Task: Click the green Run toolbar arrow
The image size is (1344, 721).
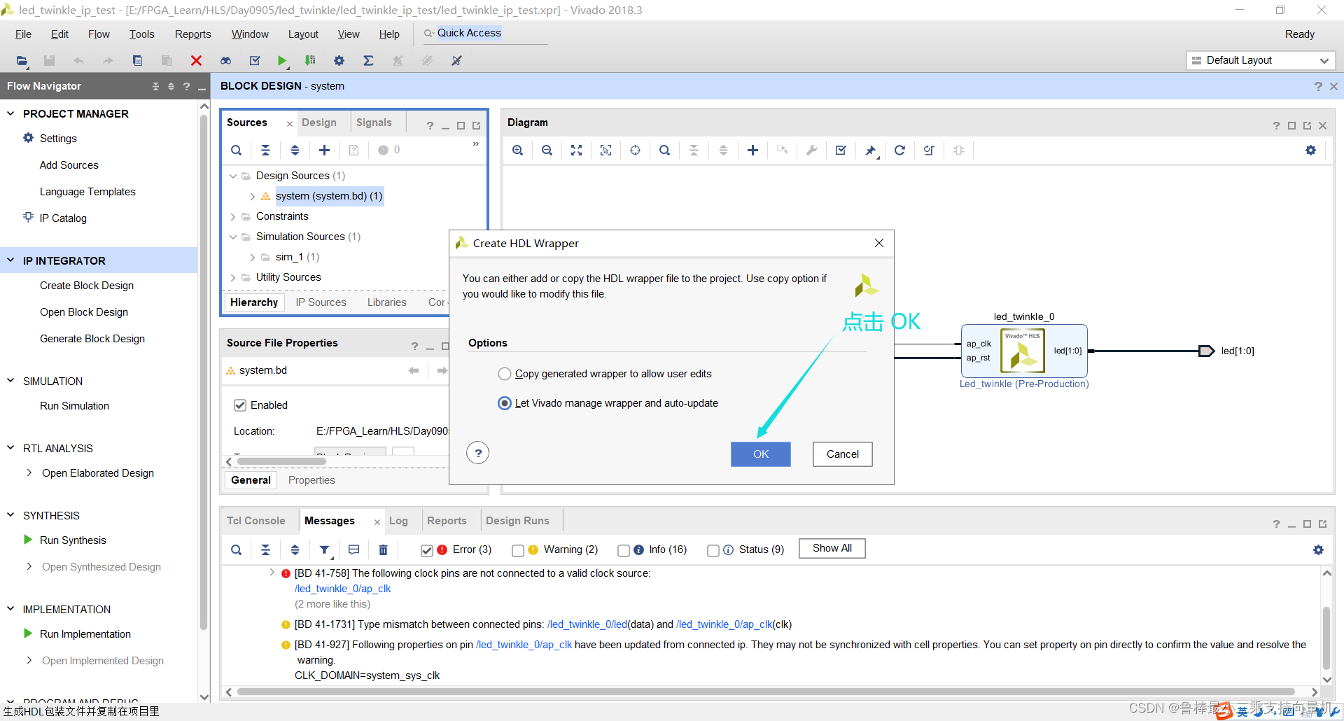Action: [281, 61]
